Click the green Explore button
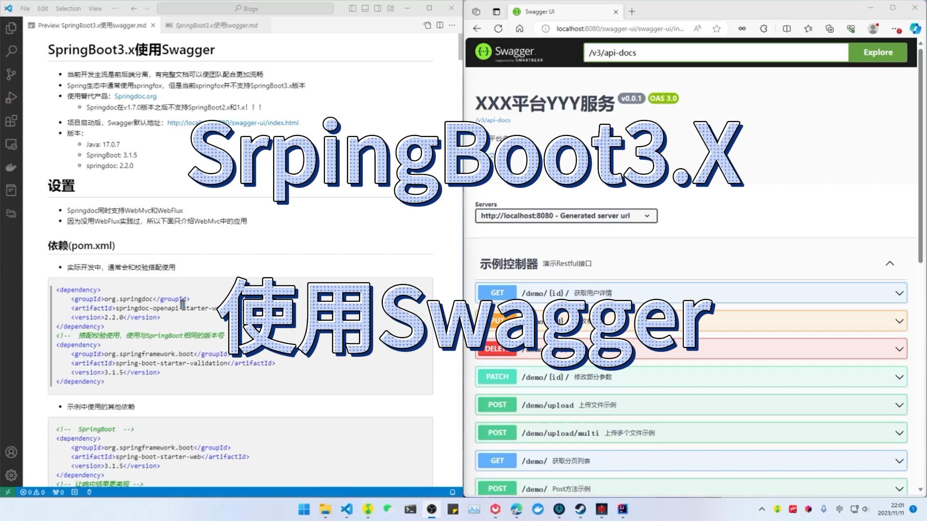Image resolution: width=927 pixels, height=521 pixels. click(x=878, y=52)
